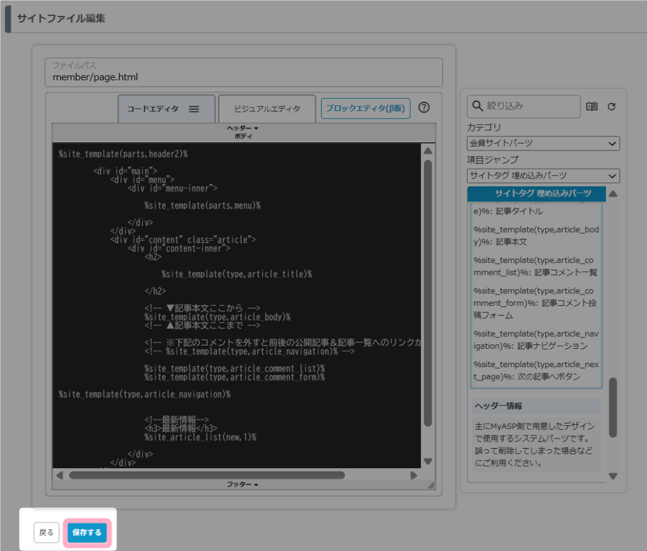Open the 項目ジャンプ dropdown
The width and height of the screenshot is (647, 551).
click(x=543, y=176)
